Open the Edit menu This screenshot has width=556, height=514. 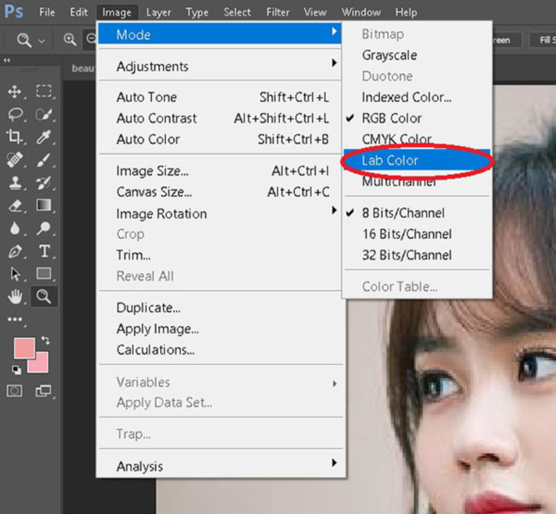pyautogui.click(x=78, y=12)
